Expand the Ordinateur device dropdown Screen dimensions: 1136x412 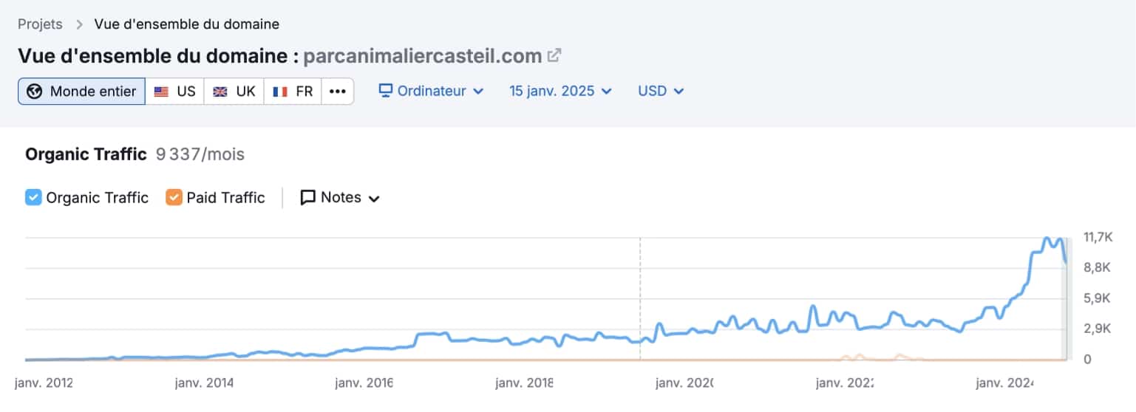tap(432, 91)
